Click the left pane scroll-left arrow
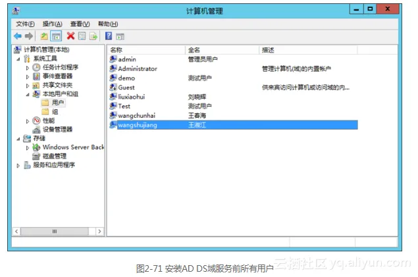The width and height of the screenshot is (418, 277). coord(16,231)
